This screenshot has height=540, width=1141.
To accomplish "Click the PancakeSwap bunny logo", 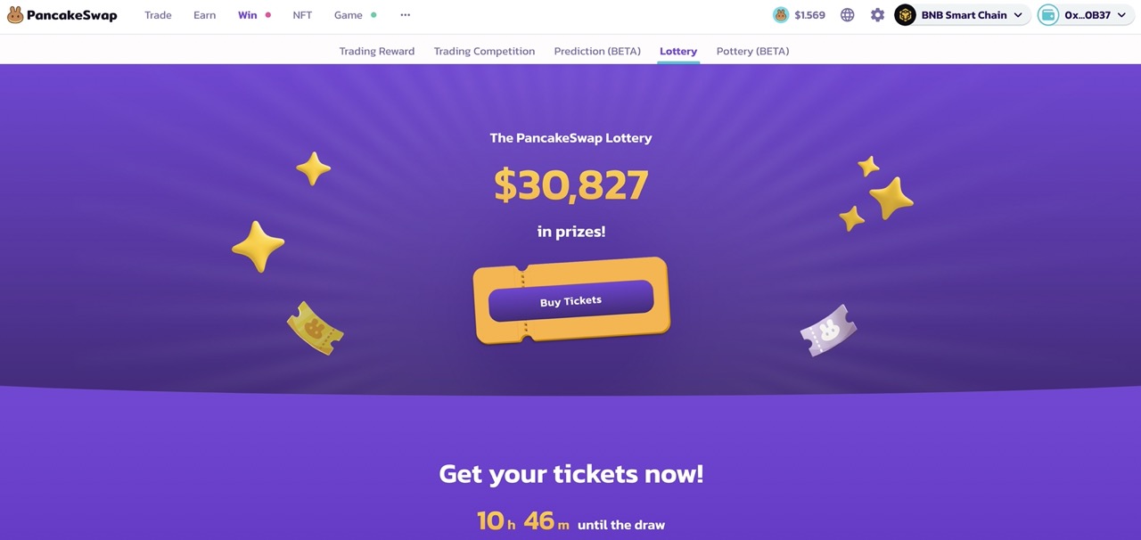I will tap(14, 14).
